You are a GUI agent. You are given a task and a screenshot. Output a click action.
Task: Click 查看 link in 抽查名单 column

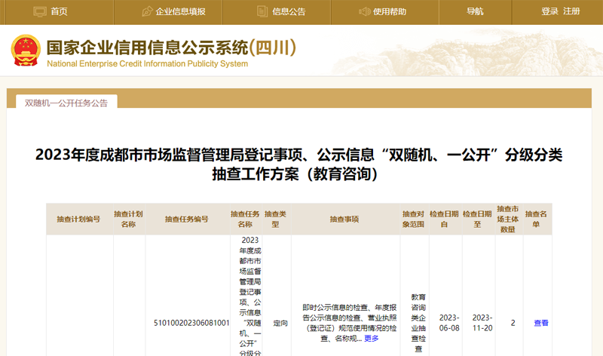click(x=541, y=323)
